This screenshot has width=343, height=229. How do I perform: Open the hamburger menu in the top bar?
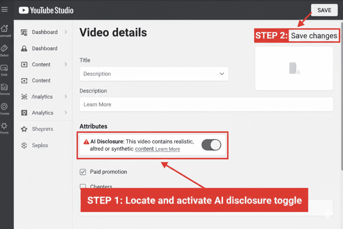[4, 9]
